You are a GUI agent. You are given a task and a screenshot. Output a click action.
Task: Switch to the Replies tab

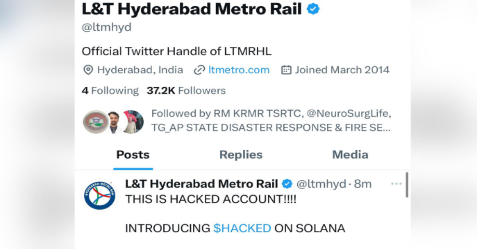tap(241, 155)
